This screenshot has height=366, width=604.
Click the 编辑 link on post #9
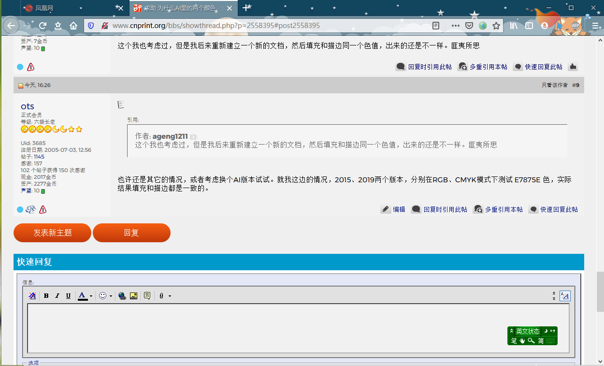(393, 209)
